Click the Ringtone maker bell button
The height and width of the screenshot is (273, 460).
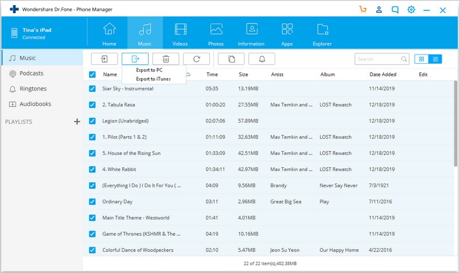(x=262, y=59)
